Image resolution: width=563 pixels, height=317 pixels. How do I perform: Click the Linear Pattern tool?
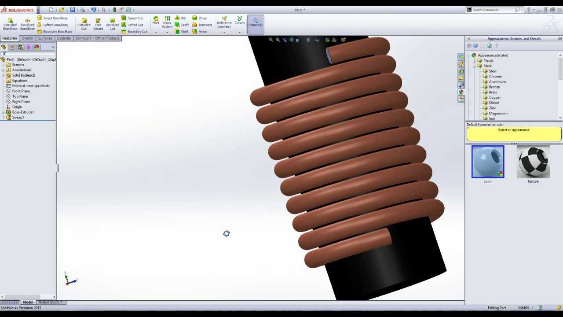[167, 22]
